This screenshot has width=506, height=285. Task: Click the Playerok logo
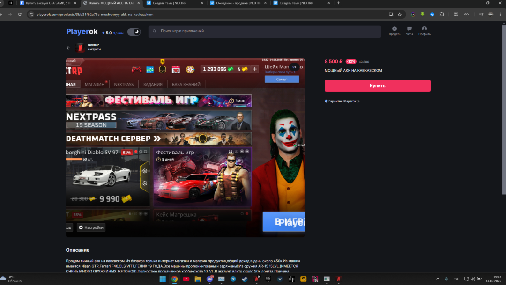pyautogui.click(x=82, y=32)
